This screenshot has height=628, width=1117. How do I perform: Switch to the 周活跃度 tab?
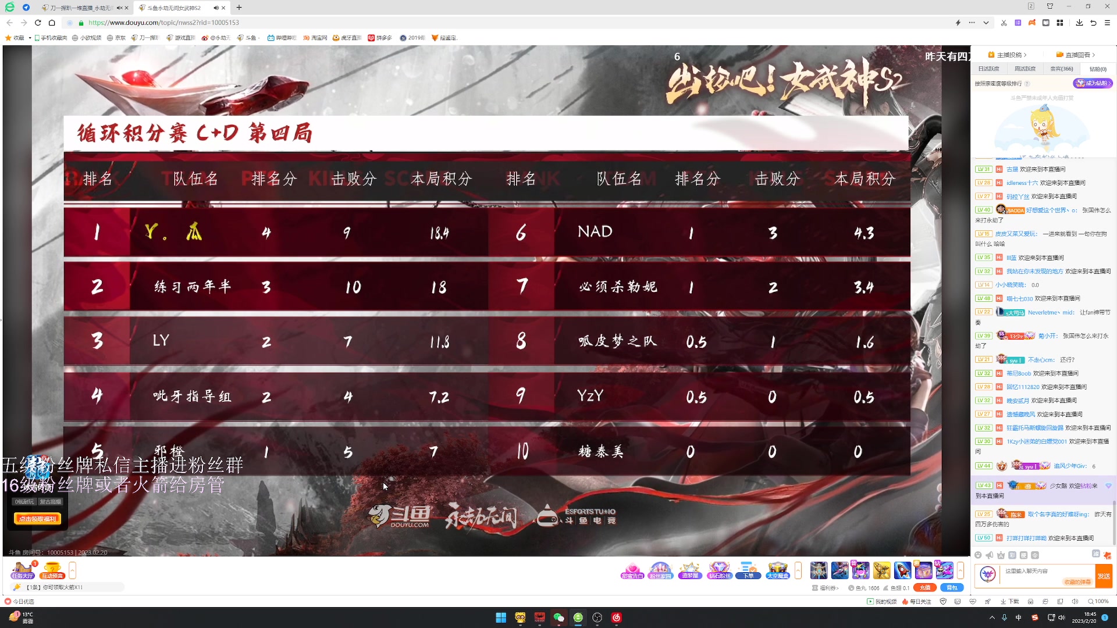tap(1025, 69)
